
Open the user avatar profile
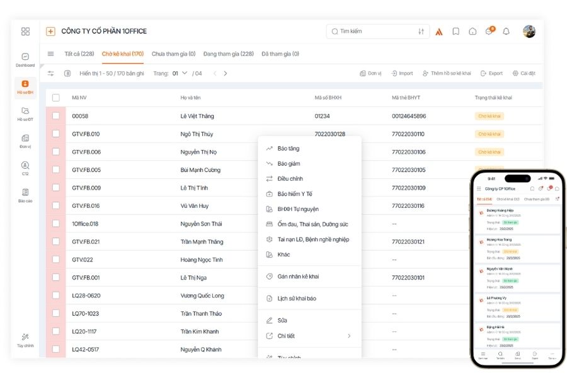(x=529, y=31)
